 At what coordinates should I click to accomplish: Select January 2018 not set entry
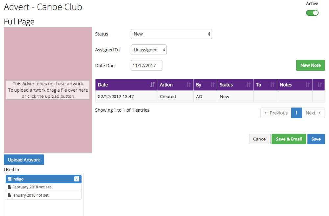[x=30, y=195]
